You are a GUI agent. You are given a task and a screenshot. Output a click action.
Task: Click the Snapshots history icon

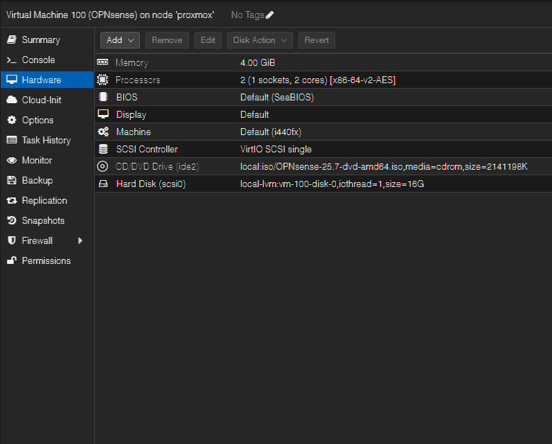pyautogui.click(x=12, y=220)
